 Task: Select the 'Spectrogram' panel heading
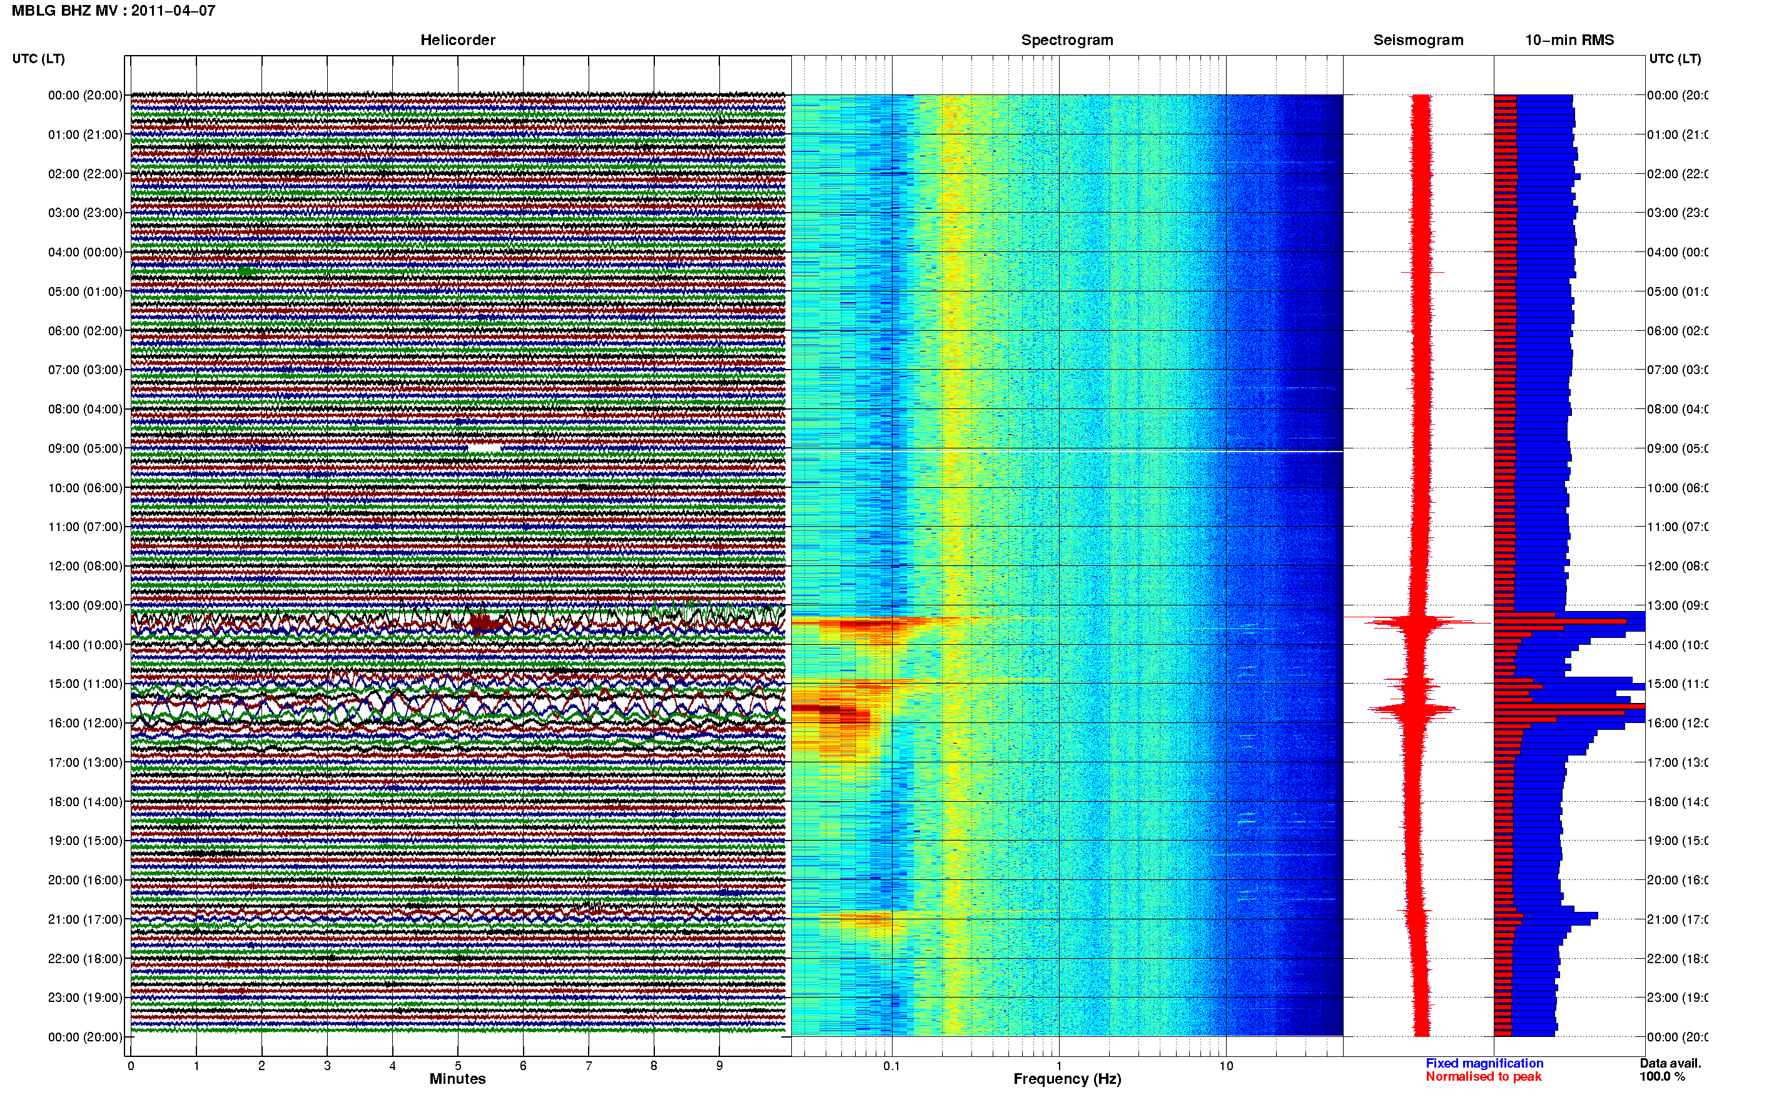1067,40
